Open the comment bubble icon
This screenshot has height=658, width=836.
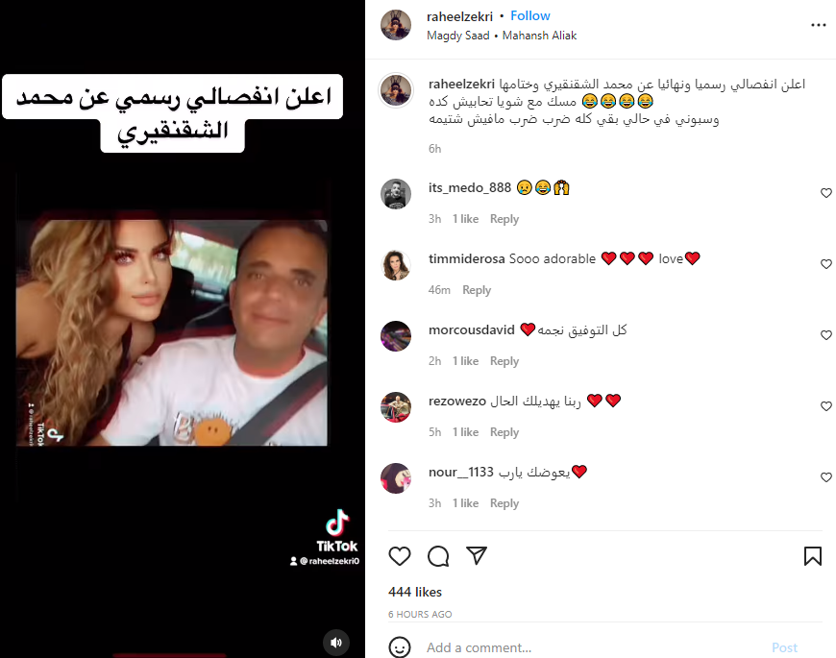click(x=438, y=556)
